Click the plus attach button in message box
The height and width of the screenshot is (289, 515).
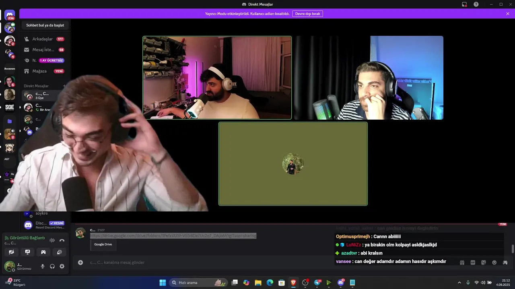tap(80, 263)
